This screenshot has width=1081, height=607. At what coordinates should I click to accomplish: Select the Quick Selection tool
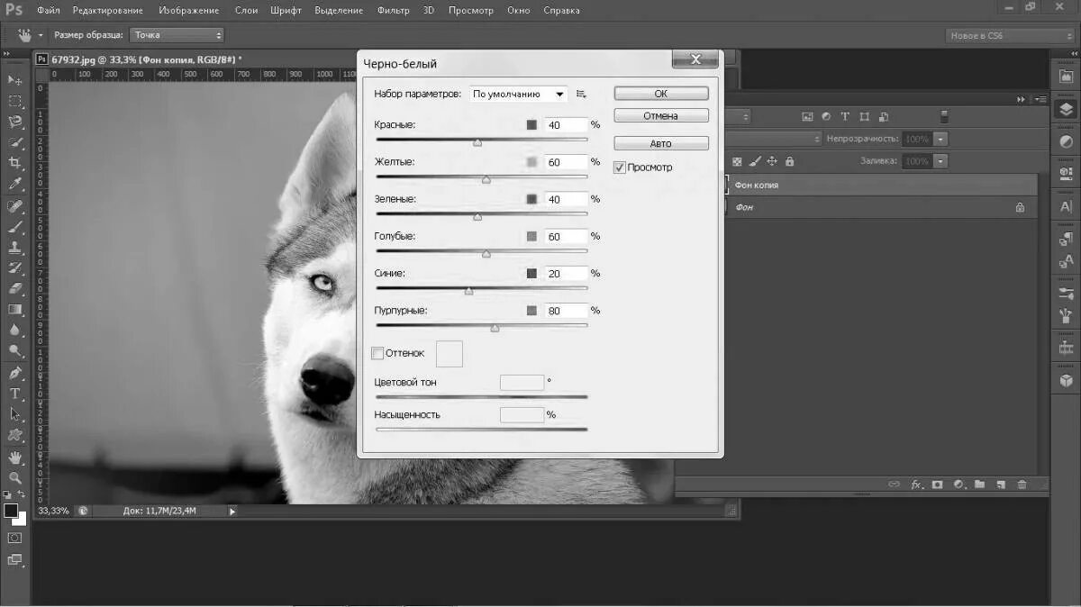click(15, 142)
